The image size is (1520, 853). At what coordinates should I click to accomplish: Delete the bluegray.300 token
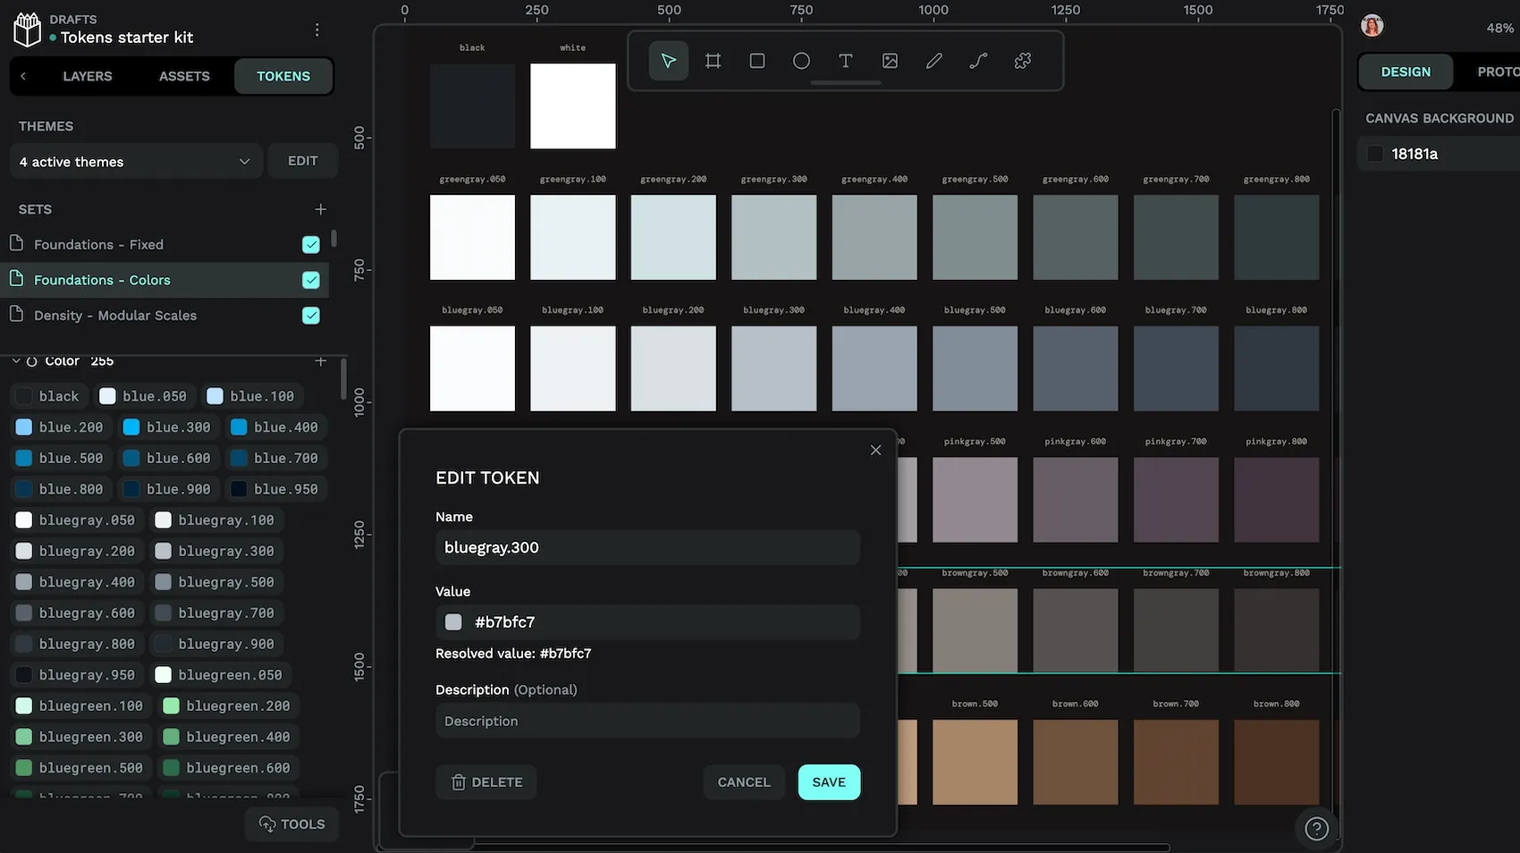click(486, 781)
